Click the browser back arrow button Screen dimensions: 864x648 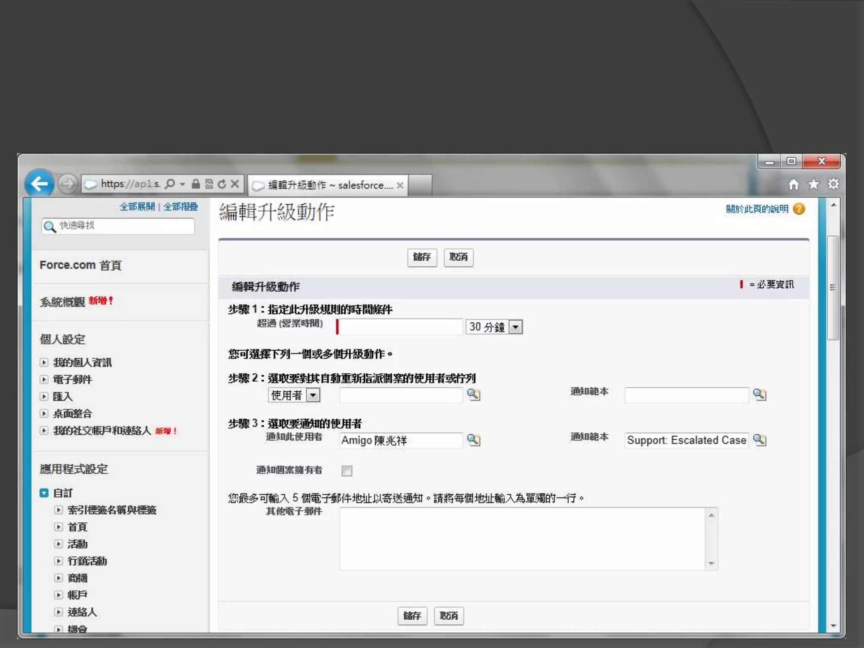pos(39,184)
